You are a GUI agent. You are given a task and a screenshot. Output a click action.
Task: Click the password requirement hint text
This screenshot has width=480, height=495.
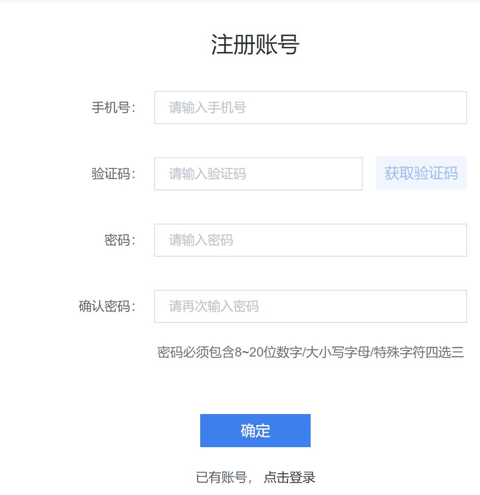pos(311,352)
